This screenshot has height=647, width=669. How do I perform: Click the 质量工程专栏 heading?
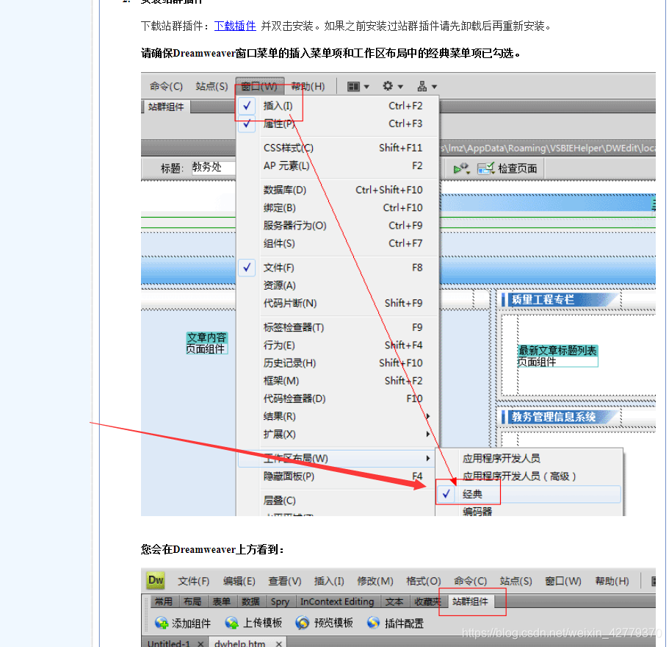point(542,300)
